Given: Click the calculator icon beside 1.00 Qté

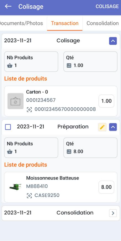Looking at the screenshot, I should click(69, 66).
